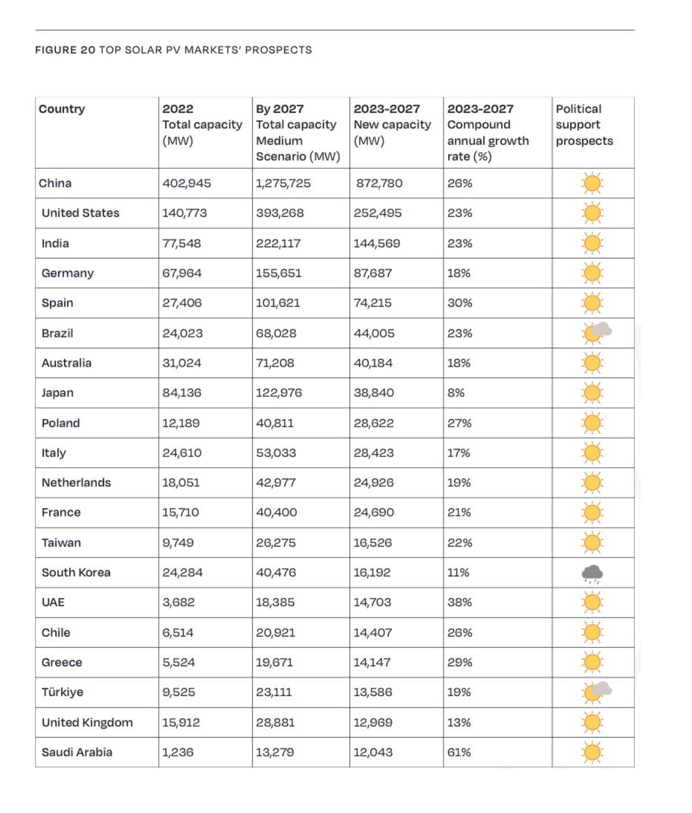Click the sun icon in Germany row
The image size is (692, 813).
click(x=592, y=273)
